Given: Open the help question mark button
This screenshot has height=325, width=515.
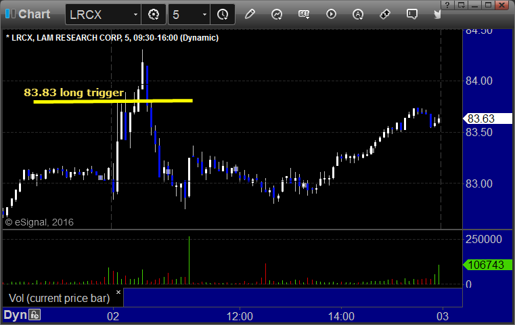Looking at the screenshot, I should 447,5.
